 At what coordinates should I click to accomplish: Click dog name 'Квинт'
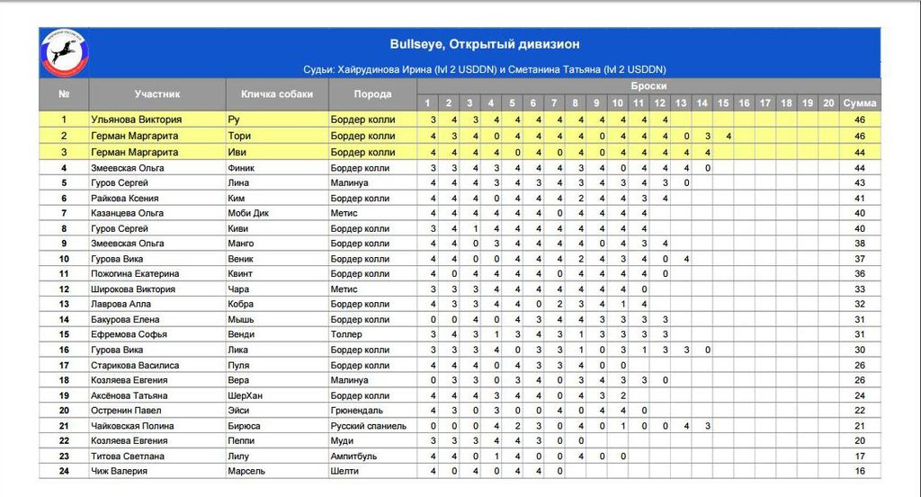click(239, 273)
